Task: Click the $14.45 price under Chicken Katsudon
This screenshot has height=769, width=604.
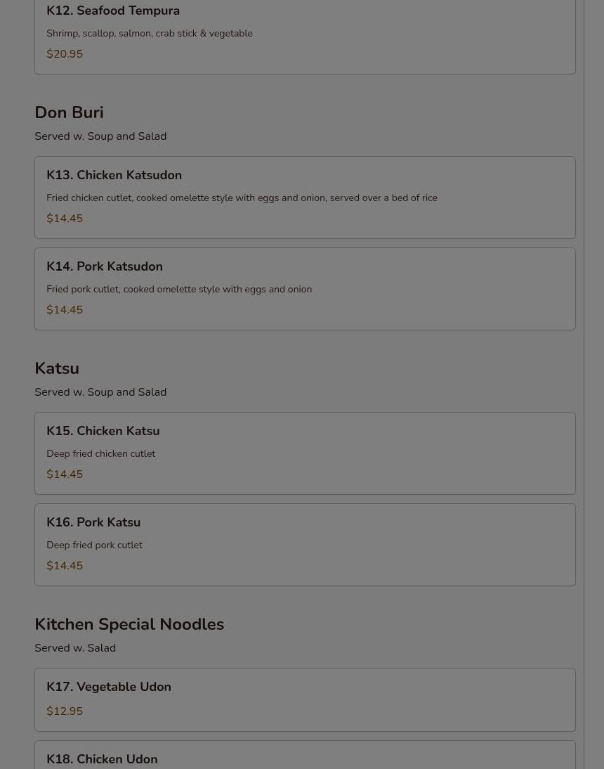Action: [65, 219]
